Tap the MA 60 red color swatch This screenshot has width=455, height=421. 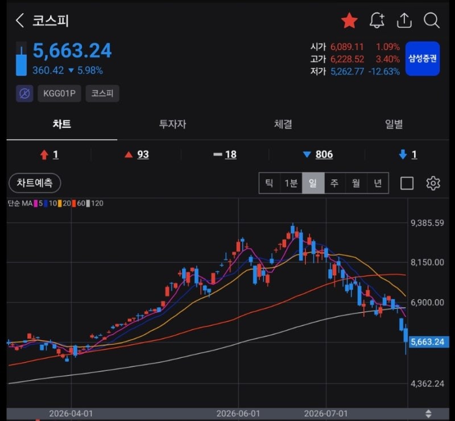[74, 204]
